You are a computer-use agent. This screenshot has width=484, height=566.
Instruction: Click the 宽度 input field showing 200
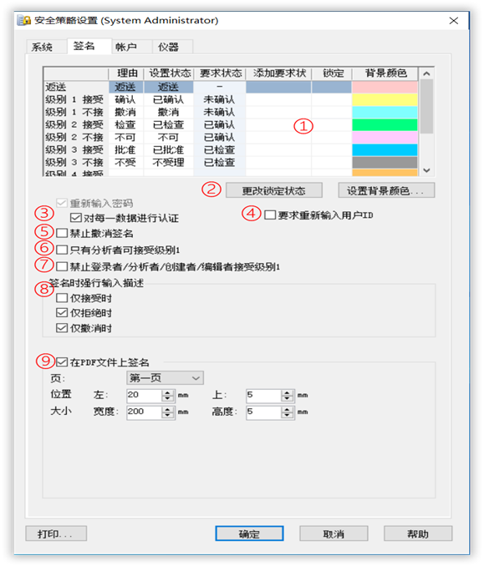point(144,412)
